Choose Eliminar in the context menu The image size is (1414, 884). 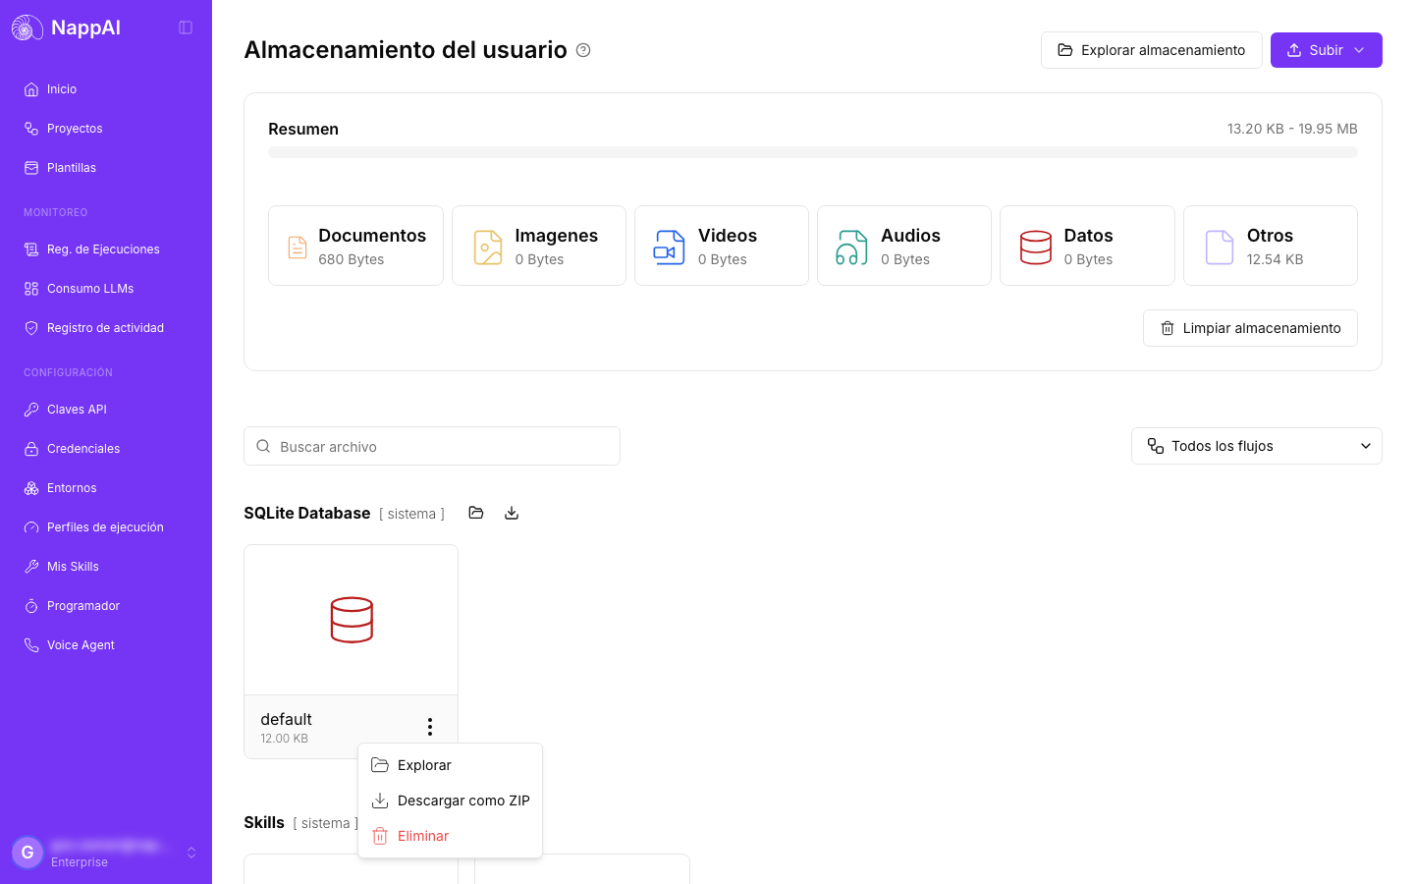[450, 836]
